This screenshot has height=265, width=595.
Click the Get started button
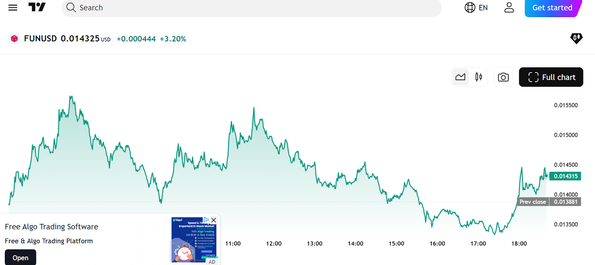pyautogui.click(x=552, y=8)
